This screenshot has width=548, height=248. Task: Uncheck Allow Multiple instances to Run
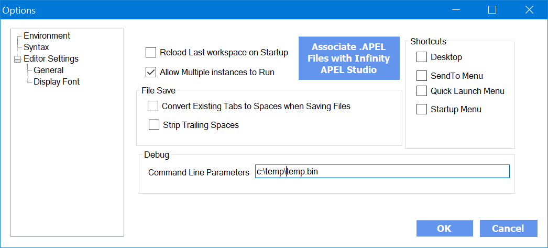pos(151,72)
